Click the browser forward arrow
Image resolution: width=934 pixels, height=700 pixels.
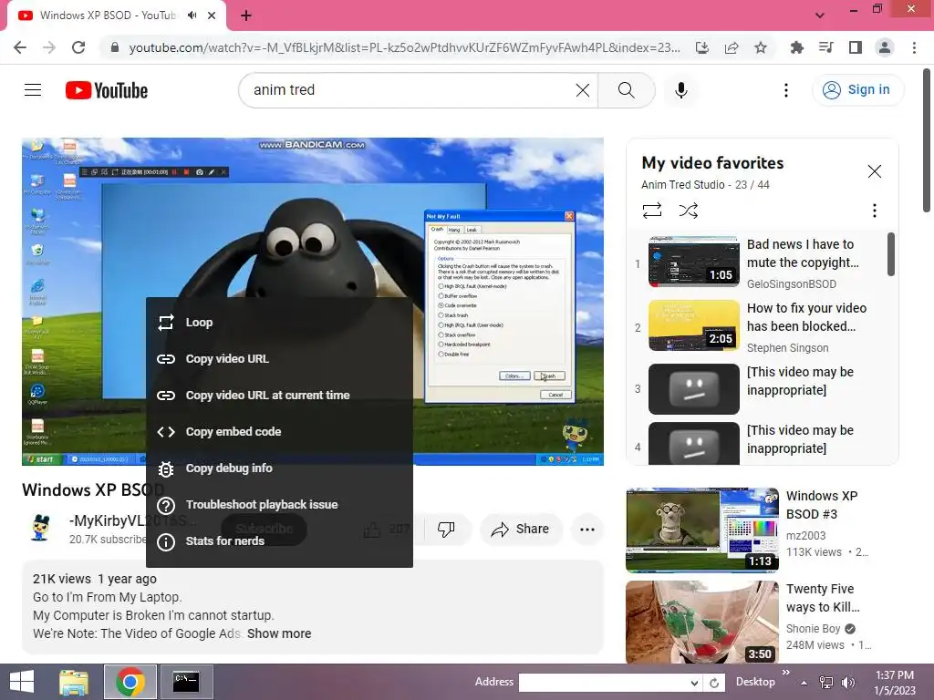pos(49,47)
